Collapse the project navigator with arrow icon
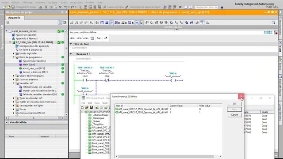The width and height of the screenshot is (283, 159). pyautogui.click(x=66, y=12)
